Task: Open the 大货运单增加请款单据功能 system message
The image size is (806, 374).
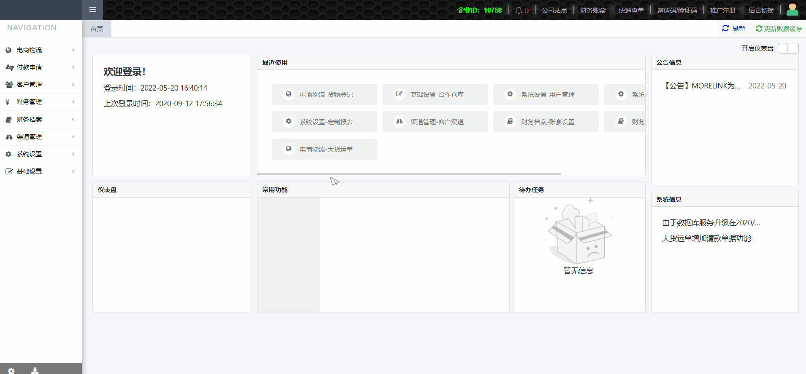Action: pos(706,238)
